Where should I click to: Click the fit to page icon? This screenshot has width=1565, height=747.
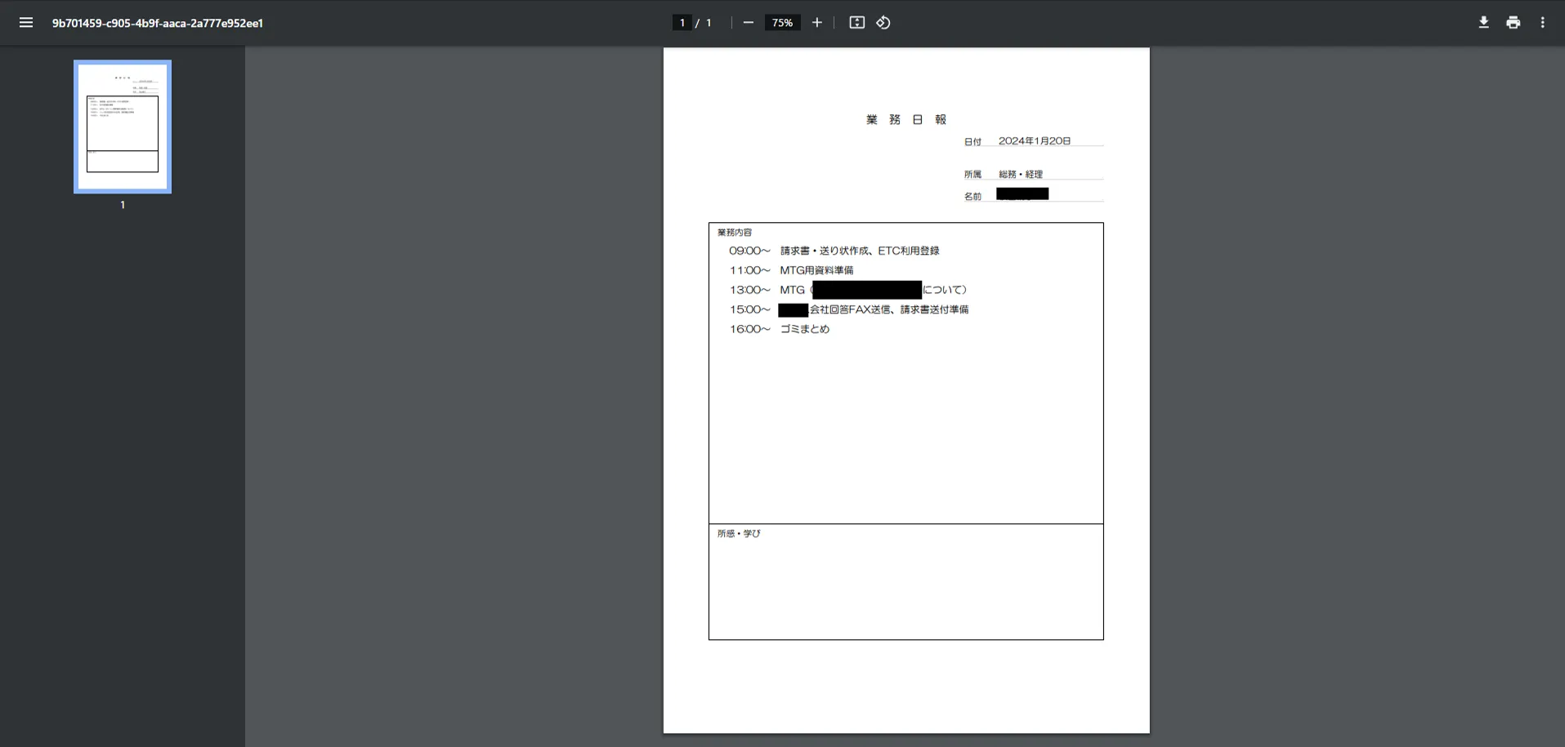click(856, 23)
